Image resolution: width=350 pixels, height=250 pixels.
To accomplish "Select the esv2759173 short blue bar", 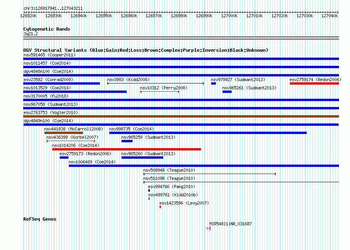I will tap(64, 158).
